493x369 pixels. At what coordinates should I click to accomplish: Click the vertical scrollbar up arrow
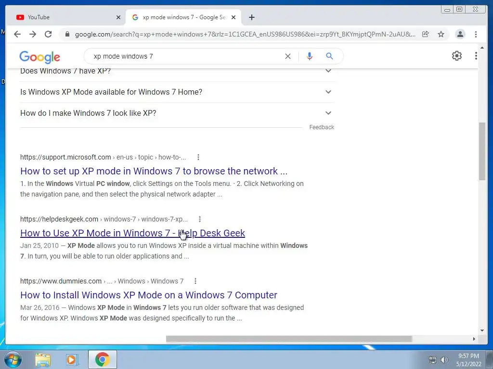point(482,48)
